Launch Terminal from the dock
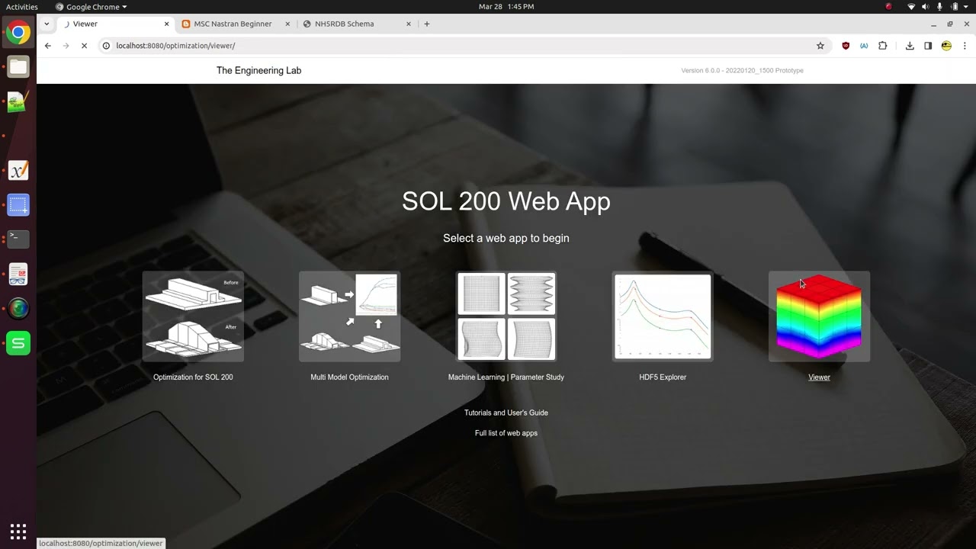976x549 pixels. pyautogui.click(x=18, y=239)
